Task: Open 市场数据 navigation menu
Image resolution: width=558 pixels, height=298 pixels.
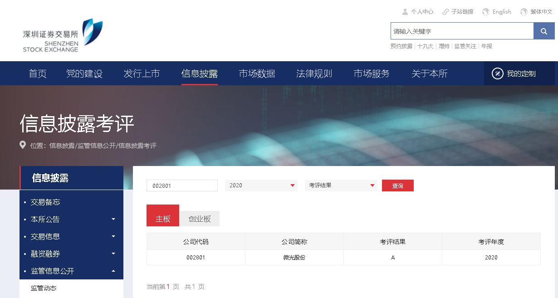Action: coord(257,73)
